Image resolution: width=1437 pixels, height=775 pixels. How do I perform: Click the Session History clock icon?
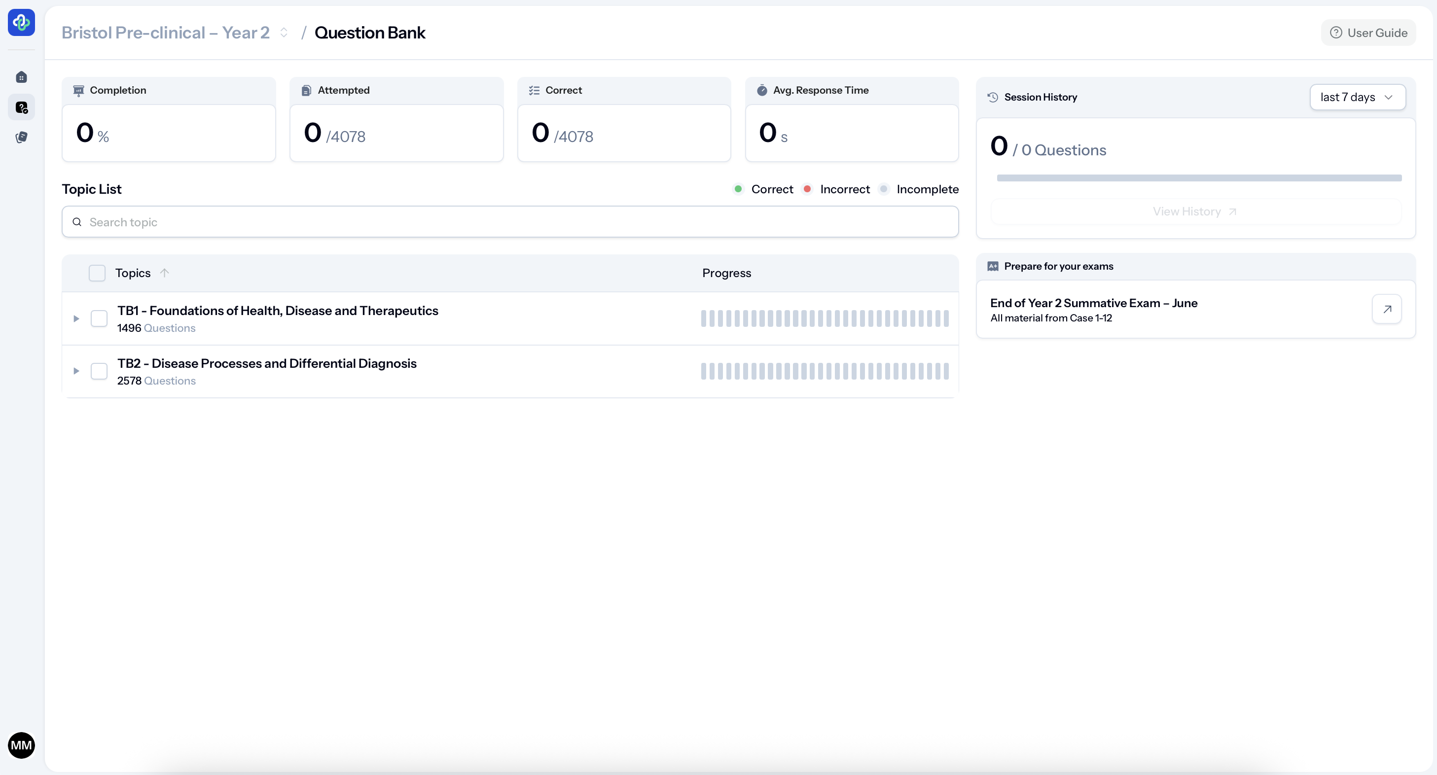tap(992, 97)
